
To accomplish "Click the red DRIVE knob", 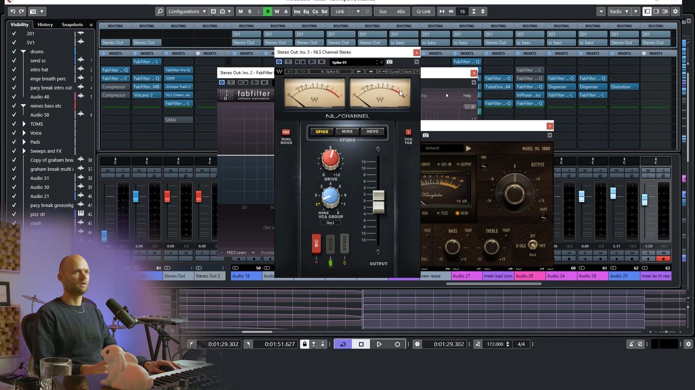I will 330,158.
